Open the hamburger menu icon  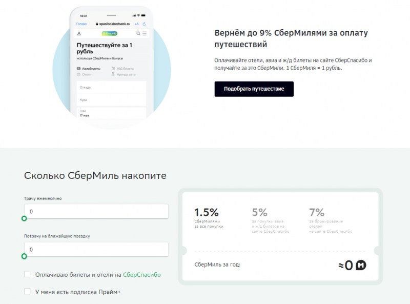[x=145, y=33]
